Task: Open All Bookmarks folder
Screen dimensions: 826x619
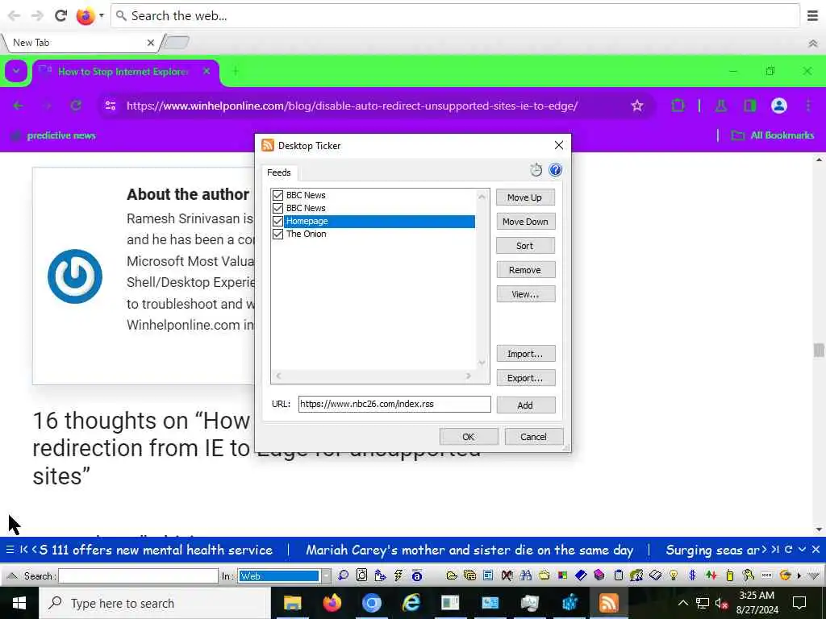Action: tap(773, 135)
